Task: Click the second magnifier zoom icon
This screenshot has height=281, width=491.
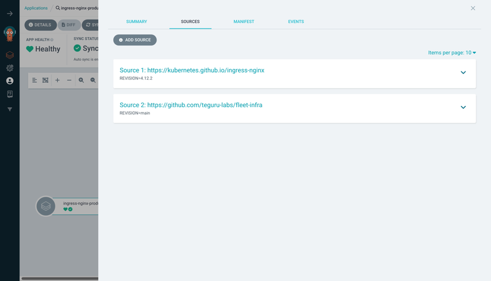Action: click(93, 80)
